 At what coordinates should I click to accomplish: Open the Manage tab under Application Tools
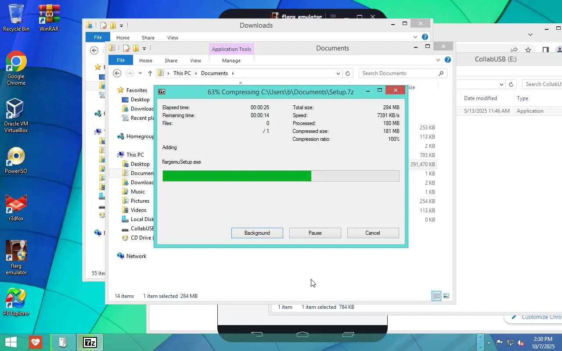(231, 61)
